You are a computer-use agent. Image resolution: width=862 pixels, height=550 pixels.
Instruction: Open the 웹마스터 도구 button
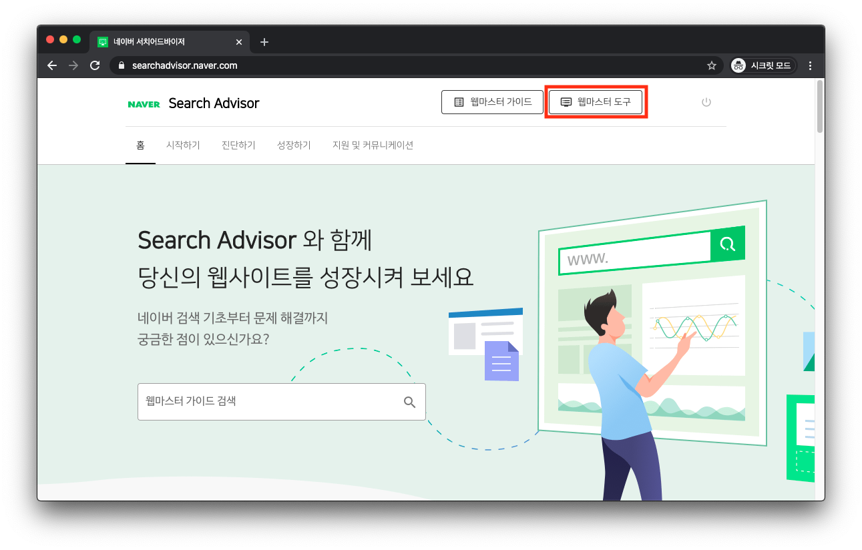click(x=595, y=102)
